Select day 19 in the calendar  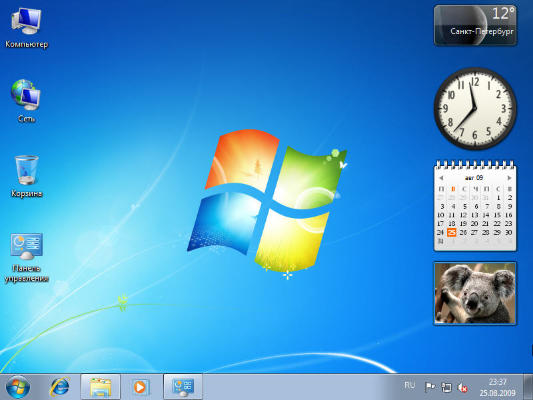click(463, 224)
